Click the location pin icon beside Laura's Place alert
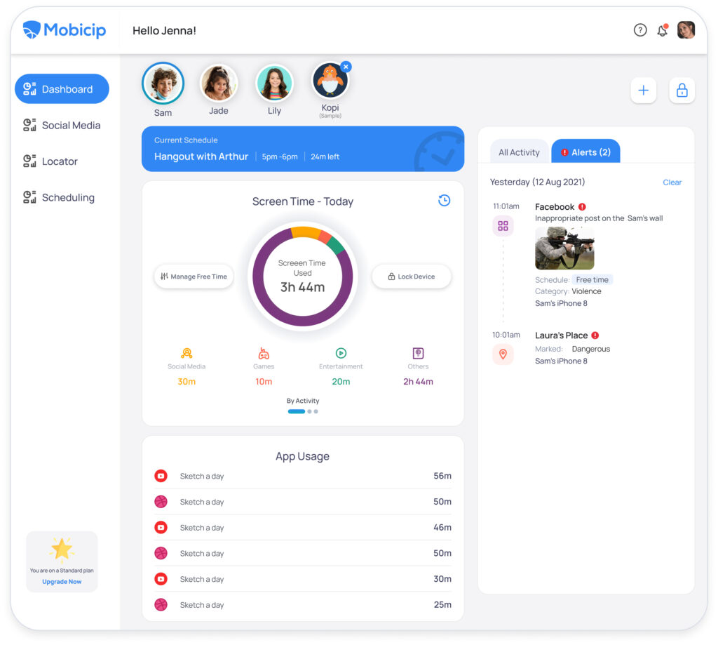The height and width of the screenshot is (645, 718). click(503, 354)
